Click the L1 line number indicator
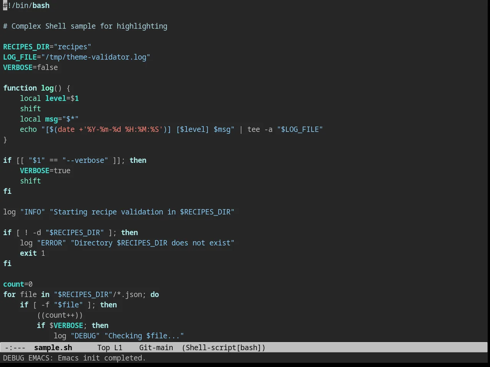Viewport: 490px width, 367px height. coord(118,348)
